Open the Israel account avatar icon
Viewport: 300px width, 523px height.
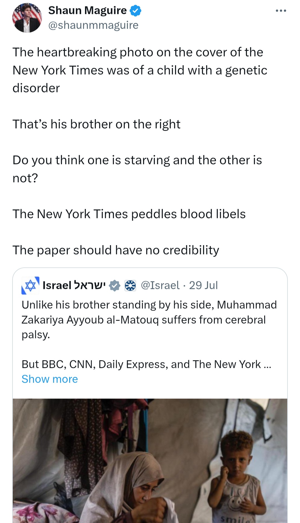(x=30, y=285)
